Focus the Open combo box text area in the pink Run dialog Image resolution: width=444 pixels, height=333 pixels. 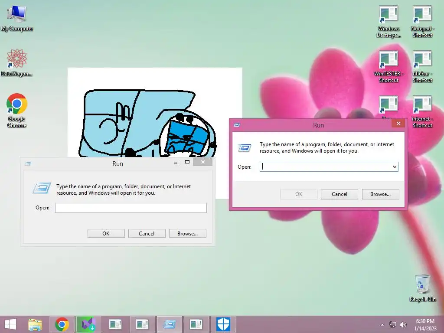(326, 167)
